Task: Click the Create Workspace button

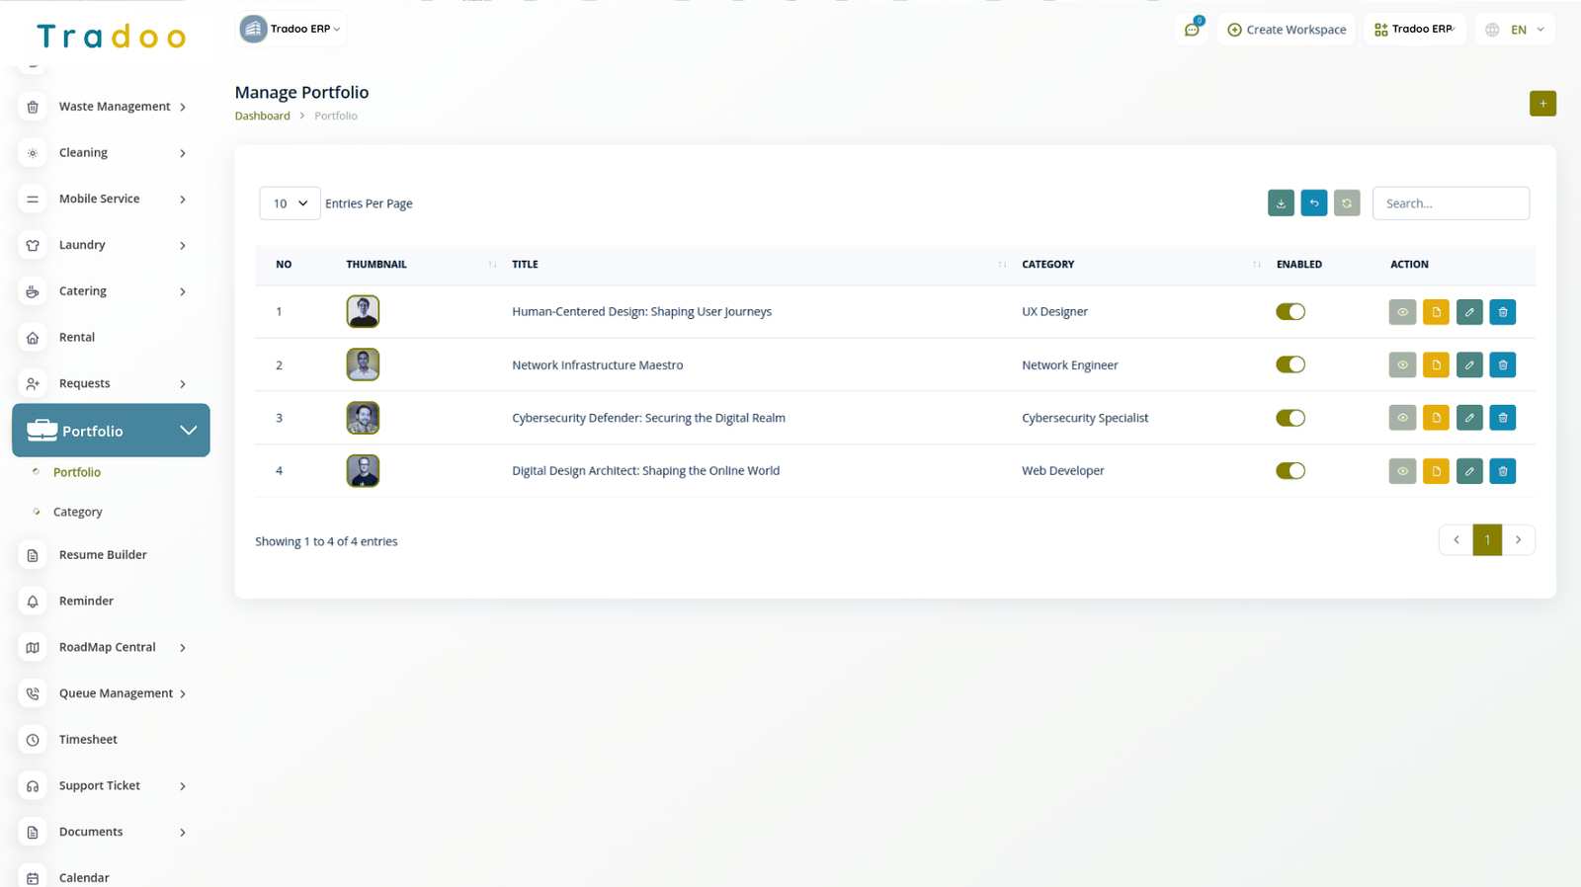Action: click(1287, 30)
